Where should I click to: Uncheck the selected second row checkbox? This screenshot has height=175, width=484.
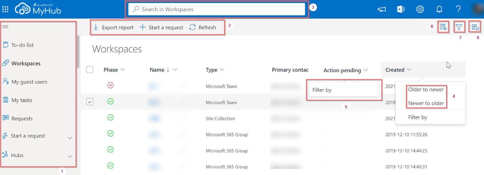pyautogui.click(x=90, y=102)
